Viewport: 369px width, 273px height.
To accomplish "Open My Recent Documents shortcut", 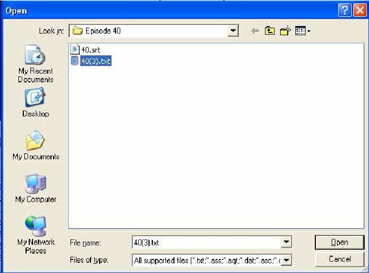I will 36,63.
